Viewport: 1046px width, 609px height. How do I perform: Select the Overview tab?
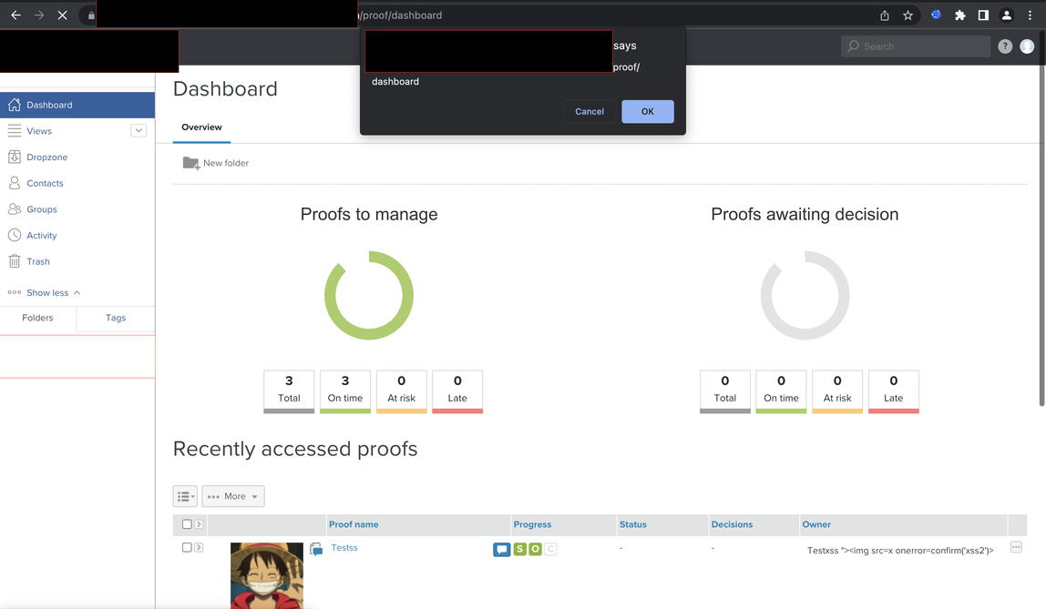click(x=201, y=127)
